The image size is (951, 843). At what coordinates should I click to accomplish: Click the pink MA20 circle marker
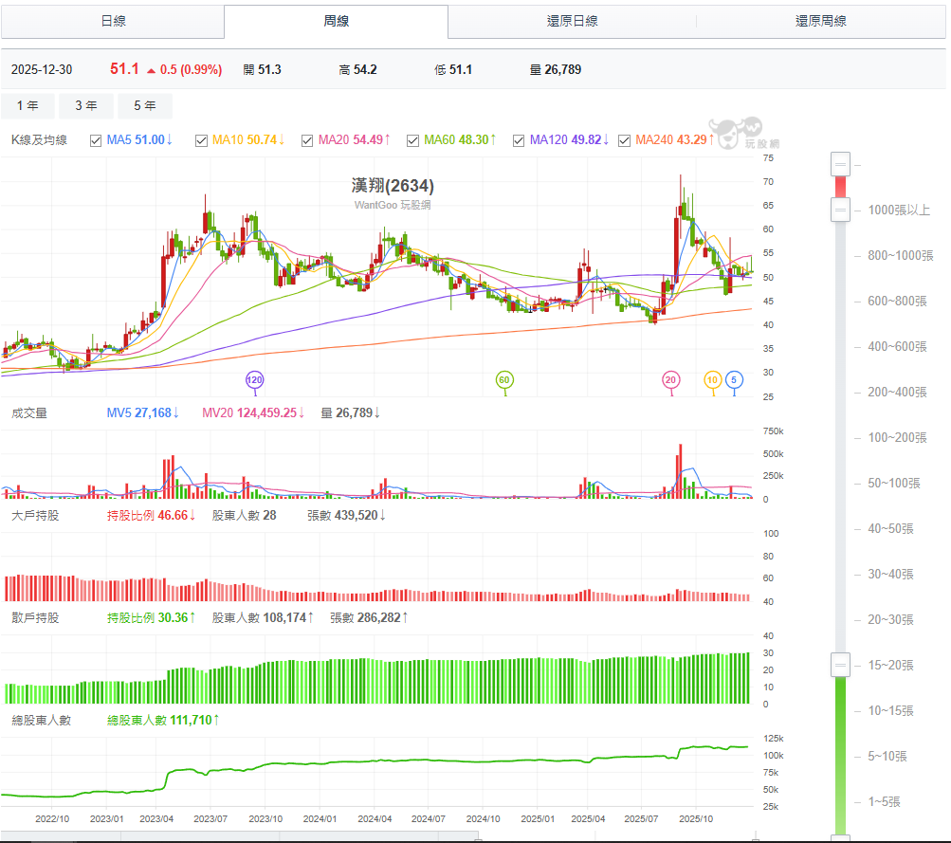click(x=671, y=378)
